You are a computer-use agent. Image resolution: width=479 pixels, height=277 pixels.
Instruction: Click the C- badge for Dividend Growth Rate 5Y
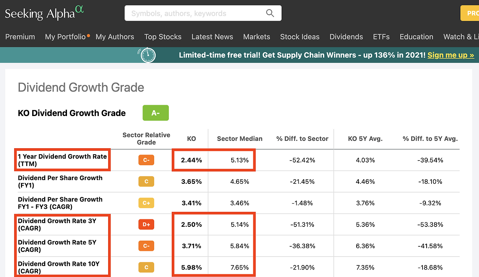pos(146,246)
